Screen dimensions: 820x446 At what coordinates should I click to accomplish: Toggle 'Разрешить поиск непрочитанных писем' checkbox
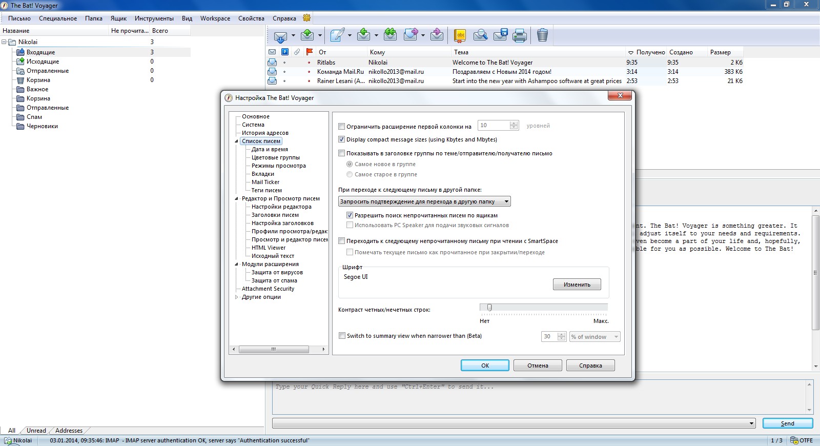pyautogui.click(x=350, y=215)
